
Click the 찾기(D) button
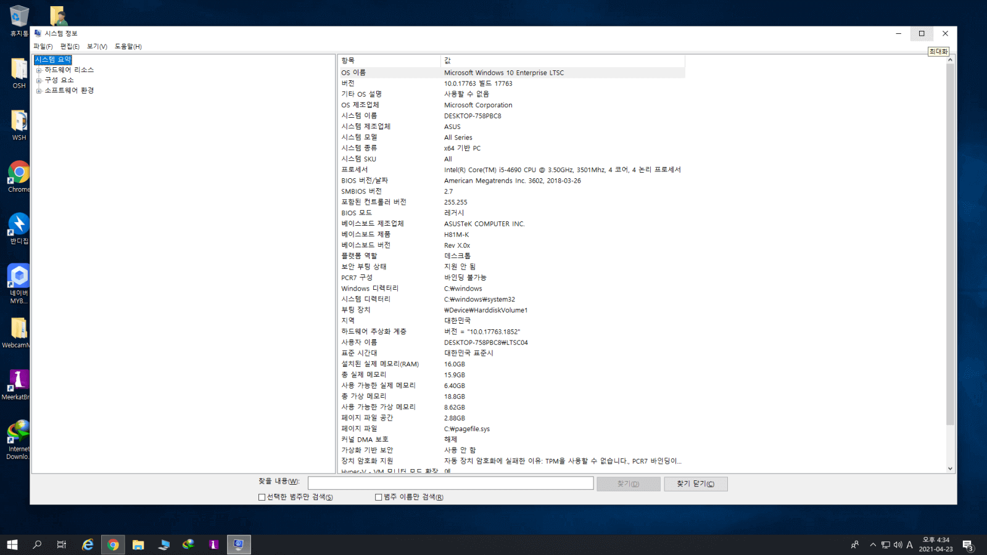[x=629, y=484]
